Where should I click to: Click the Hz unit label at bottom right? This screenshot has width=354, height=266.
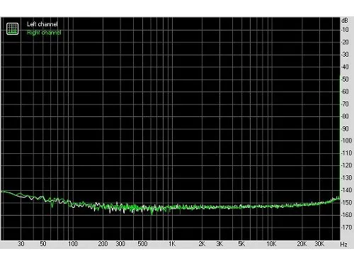(x=343, y=244)
